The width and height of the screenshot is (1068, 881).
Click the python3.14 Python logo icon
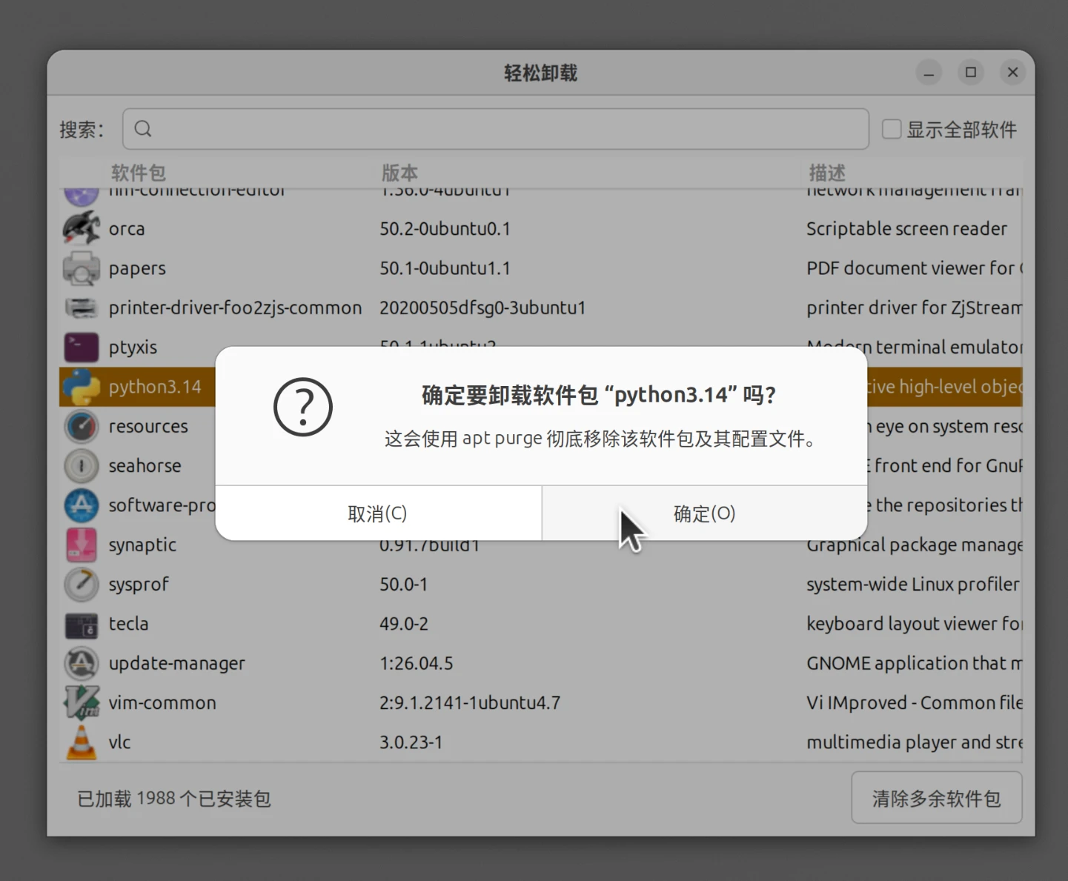82,387
